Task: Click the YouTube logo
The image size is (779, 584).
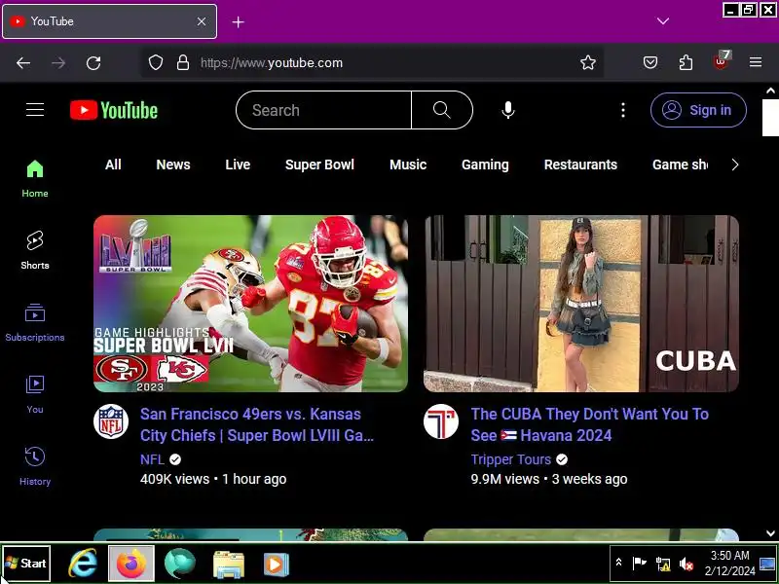Action: [x=114, y=110]
